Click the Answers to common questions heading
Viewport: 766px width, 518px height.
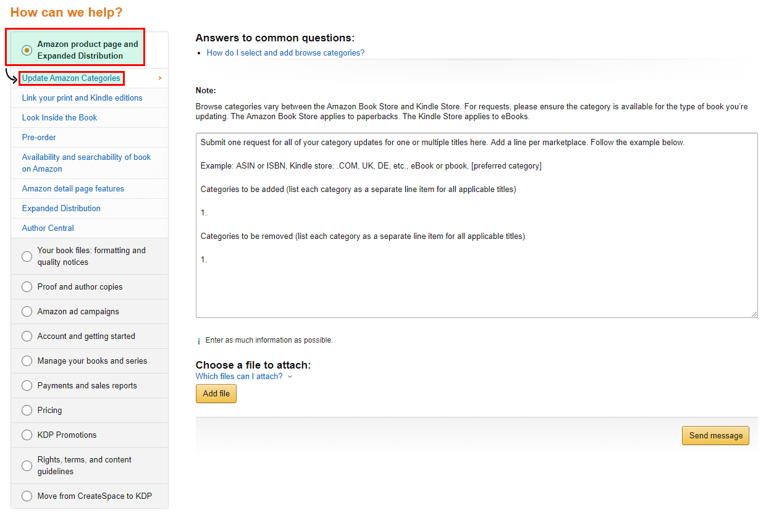pos(275,38)
